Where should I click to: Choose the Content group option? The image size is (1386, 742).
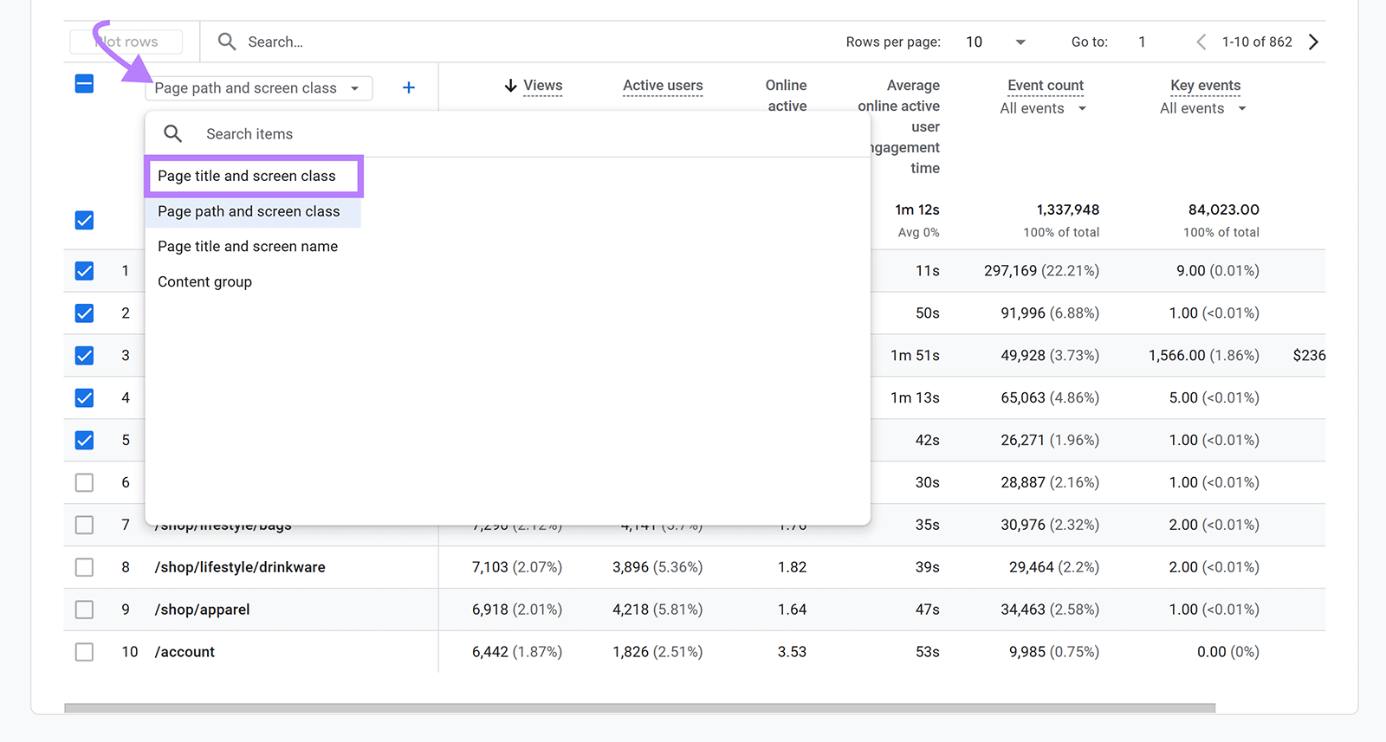(205, 282)
